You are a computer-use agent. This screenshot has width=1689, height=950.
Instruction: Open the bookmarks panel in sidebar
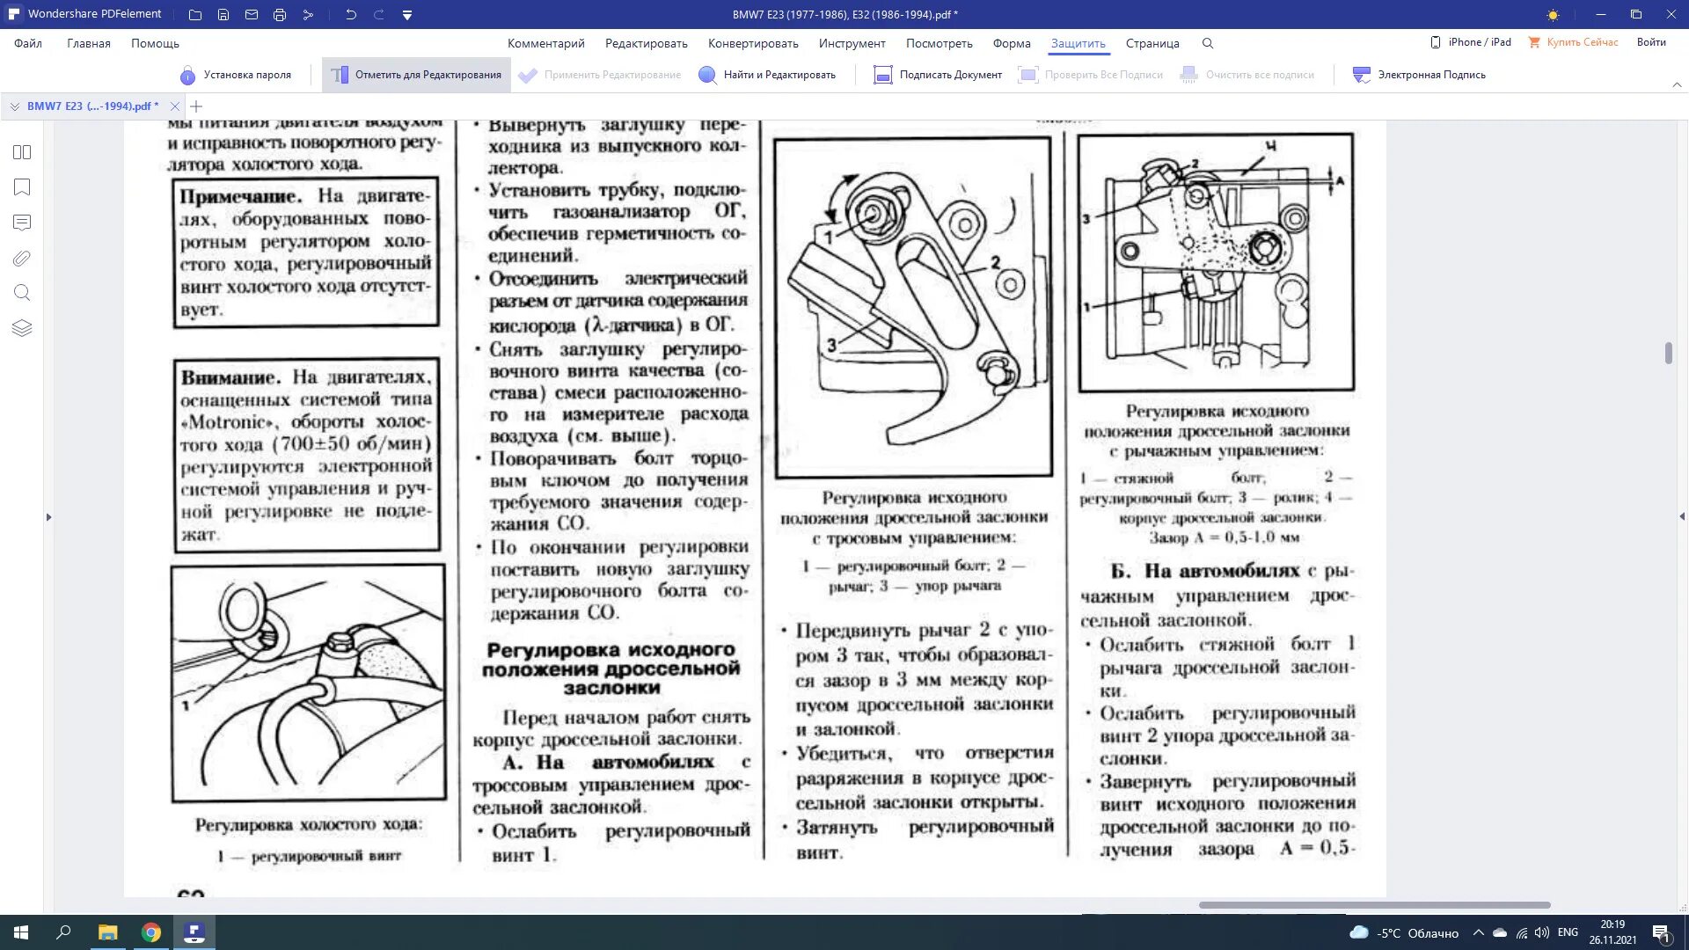click(x=22, y=187)
